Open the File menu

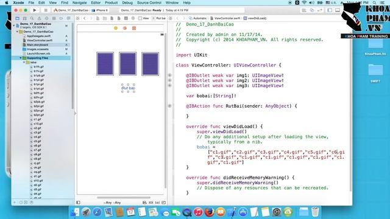coord(31,2)
